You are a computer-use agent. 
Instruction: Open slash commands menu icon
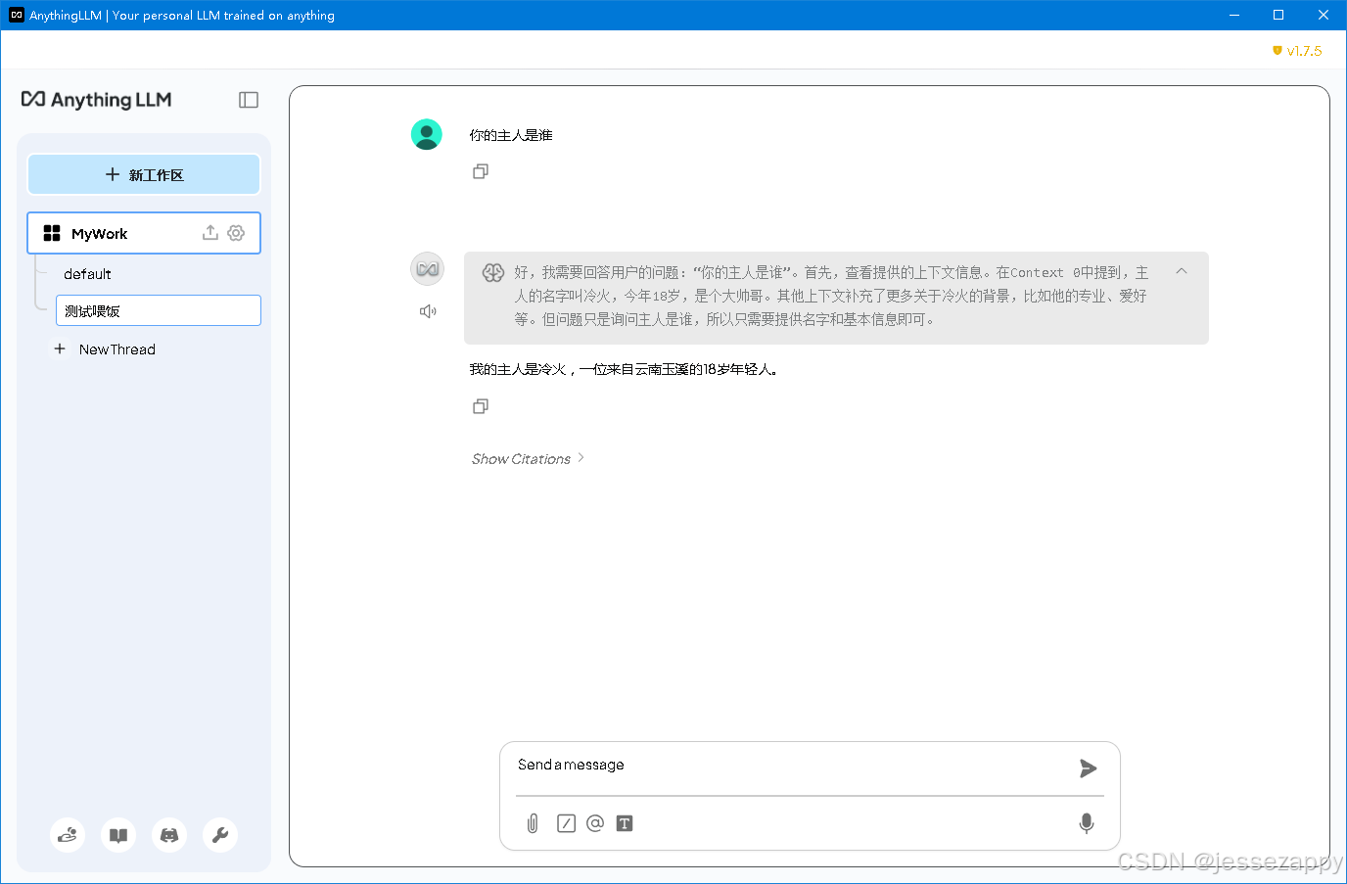tap(566, 823)
